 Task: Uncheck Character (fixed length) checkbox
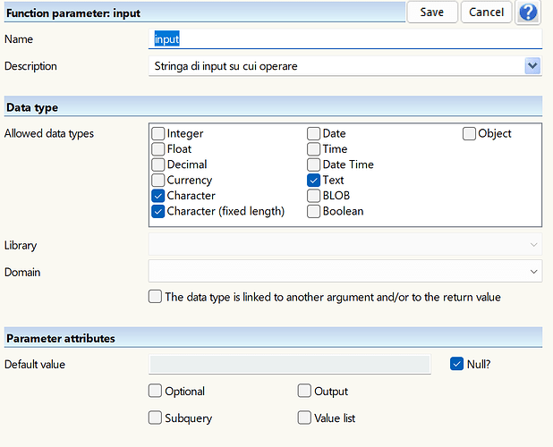point(158,212)
